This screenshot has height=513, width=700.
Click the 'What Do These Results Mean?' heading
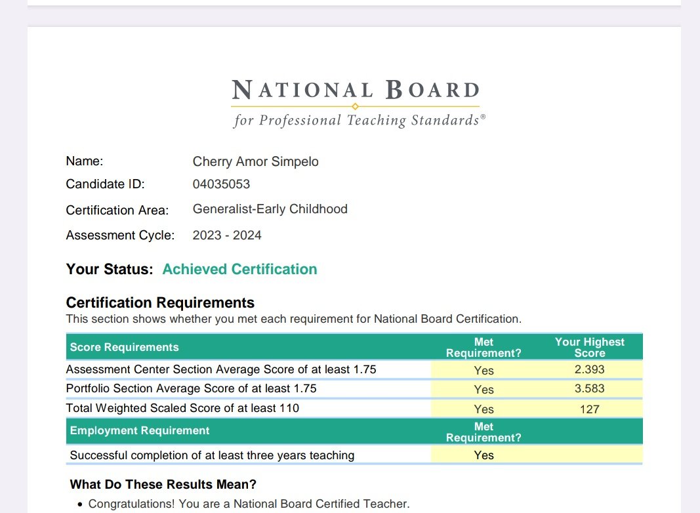163,484
